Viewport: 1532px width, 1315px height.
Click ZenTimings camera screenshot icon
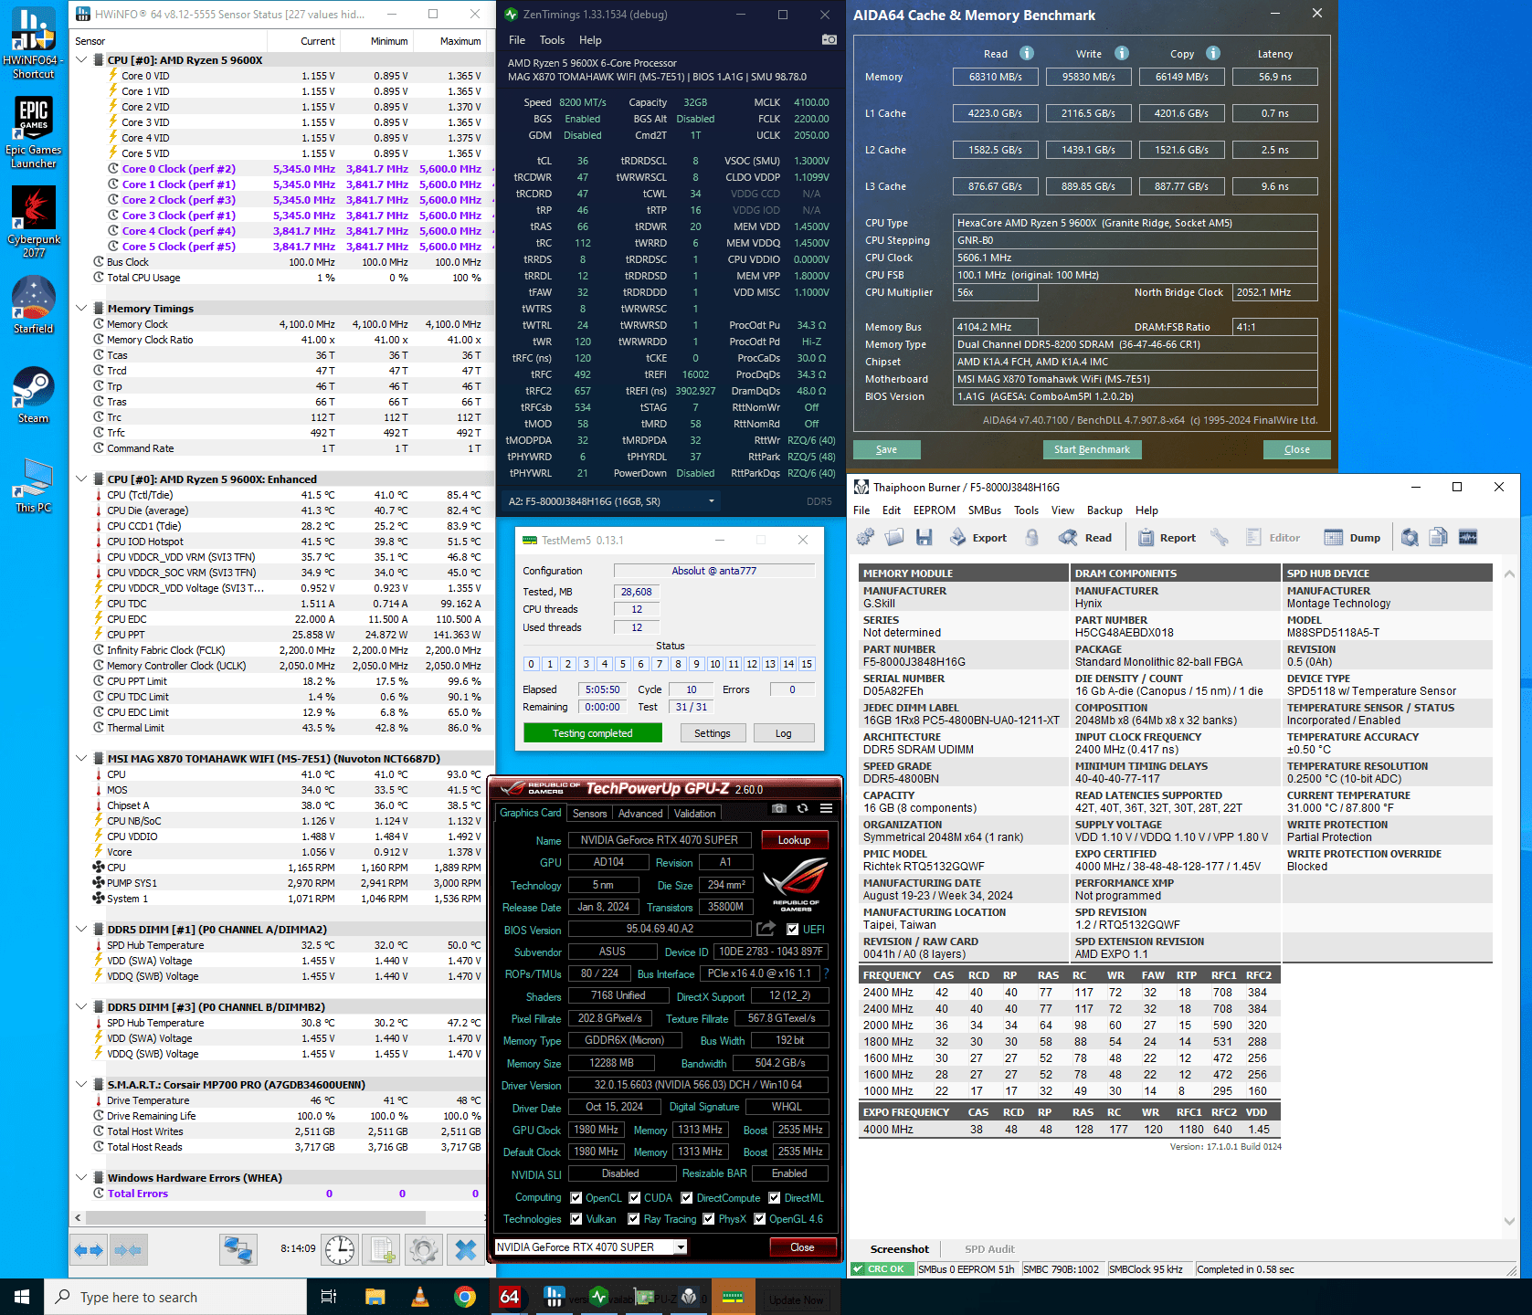tap(829, 39)
